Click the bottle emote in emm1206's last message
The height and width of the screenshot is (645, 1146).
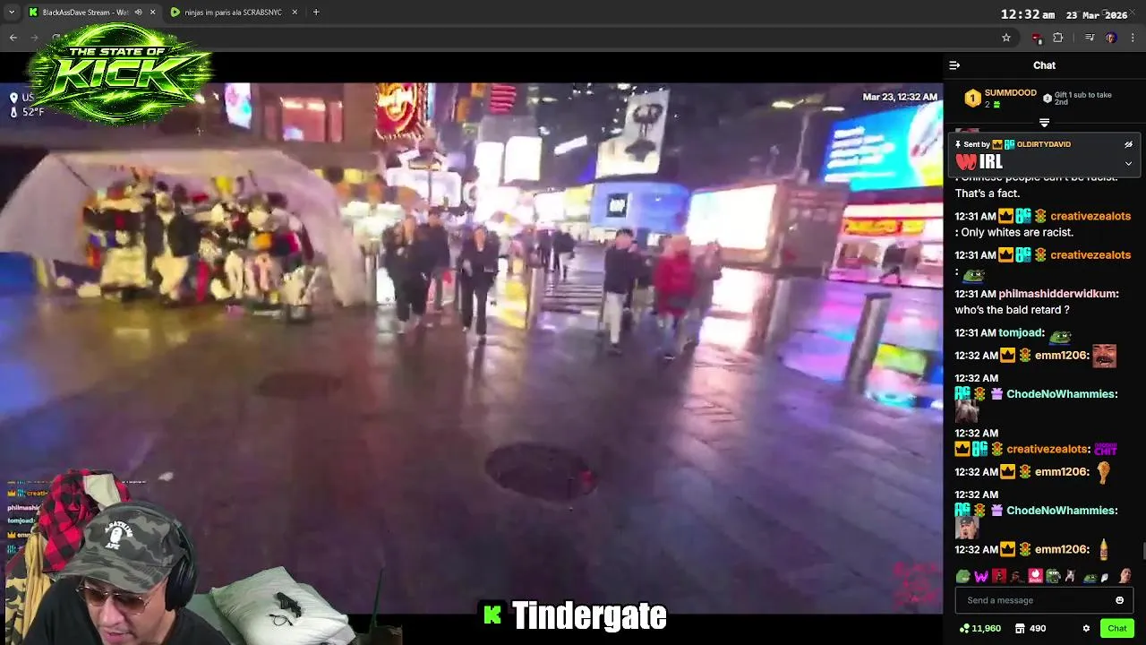coord(1104,549)
